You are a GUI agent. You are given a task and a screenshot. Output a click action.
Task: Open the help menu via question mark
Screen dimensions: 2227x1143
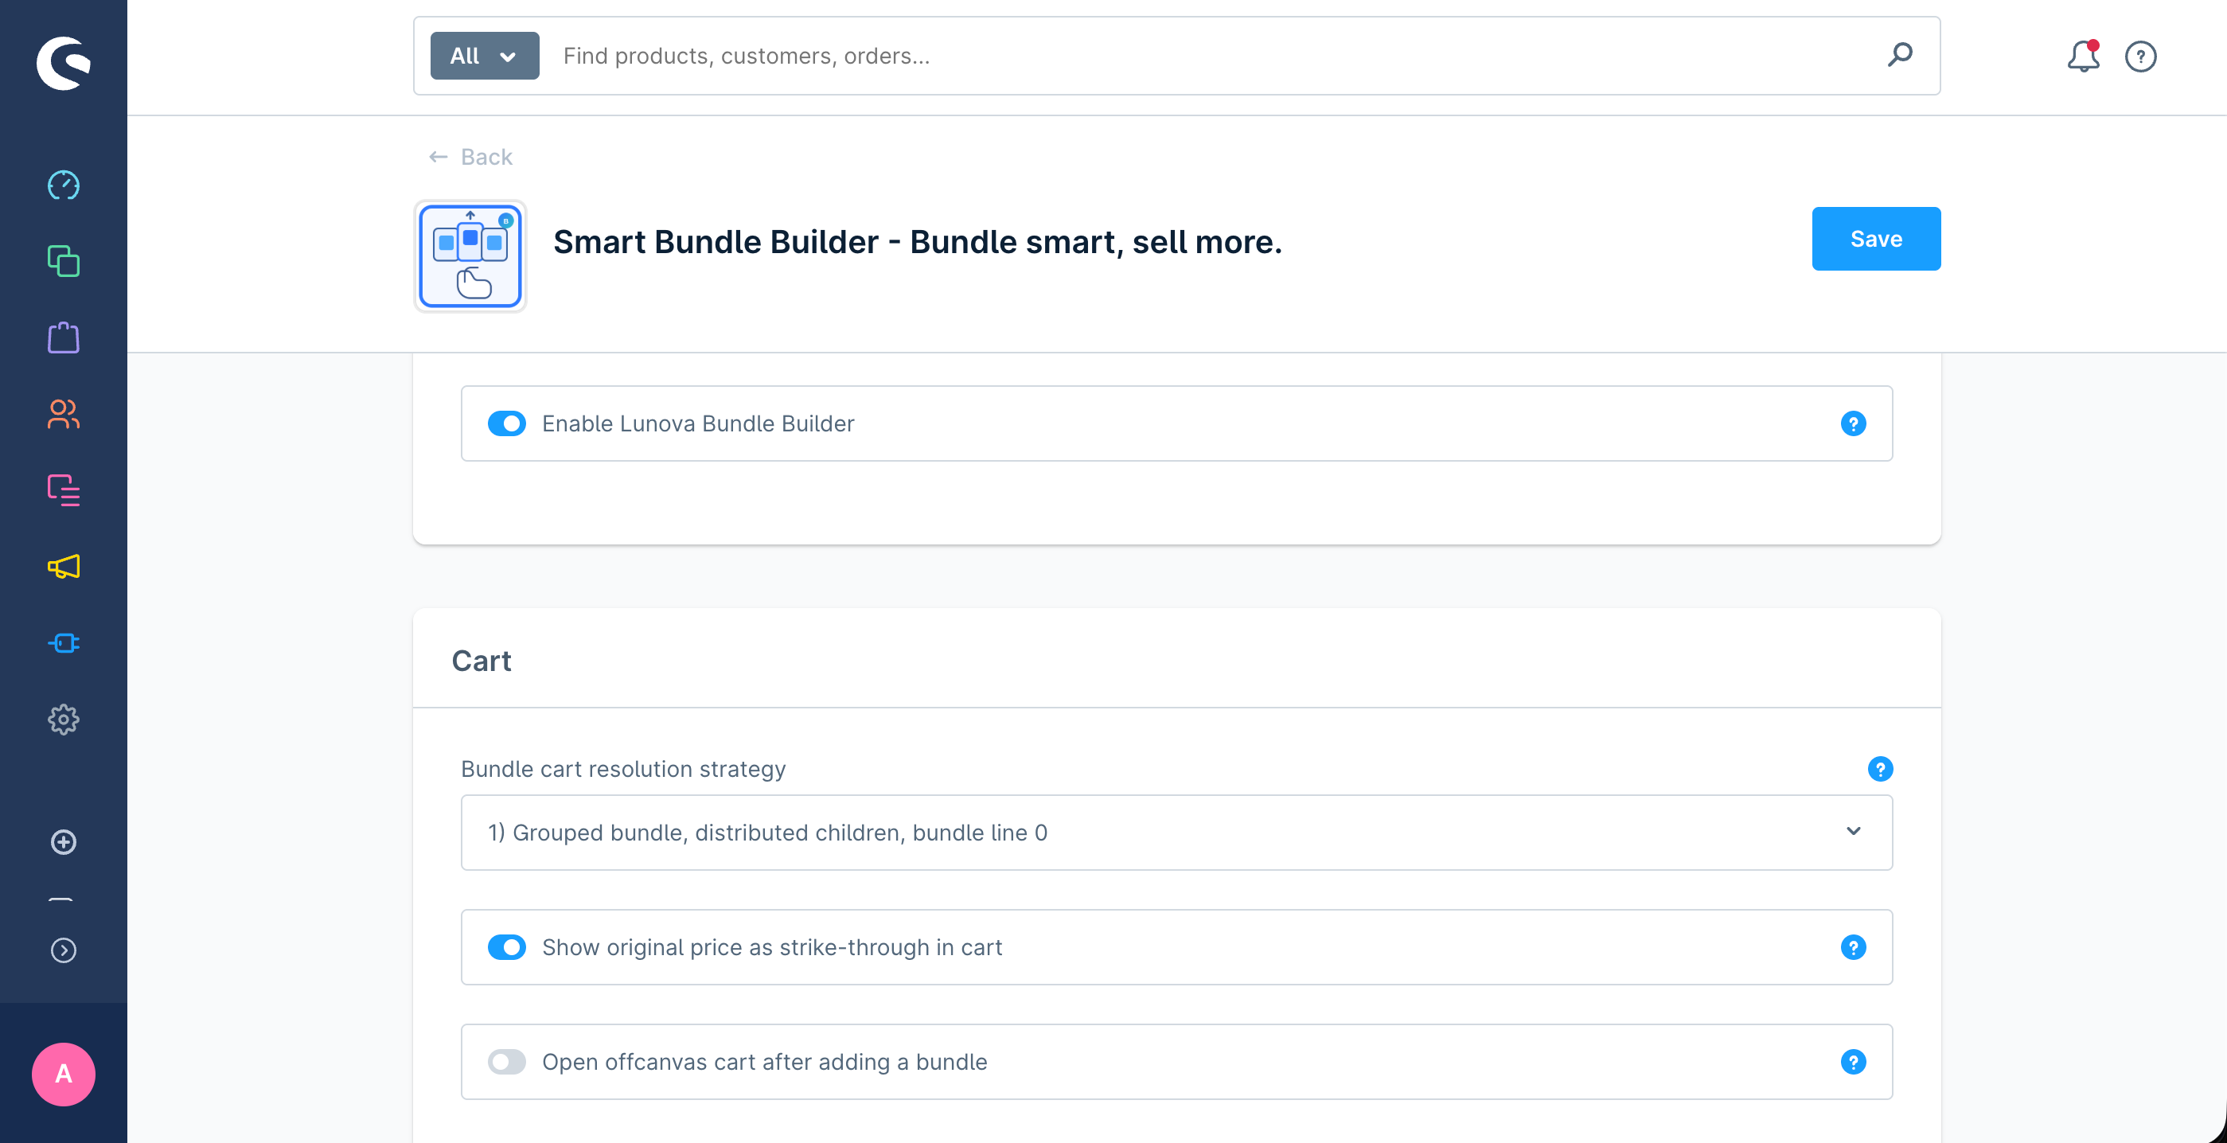(x=2141, y=56)
